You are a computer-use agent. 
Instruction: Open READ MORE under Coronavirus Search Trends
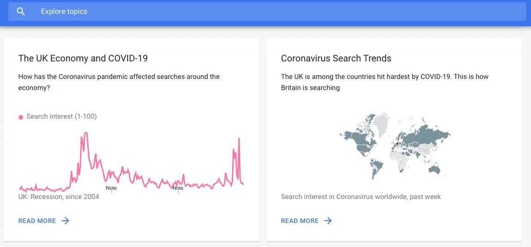[x=300, y=221]
